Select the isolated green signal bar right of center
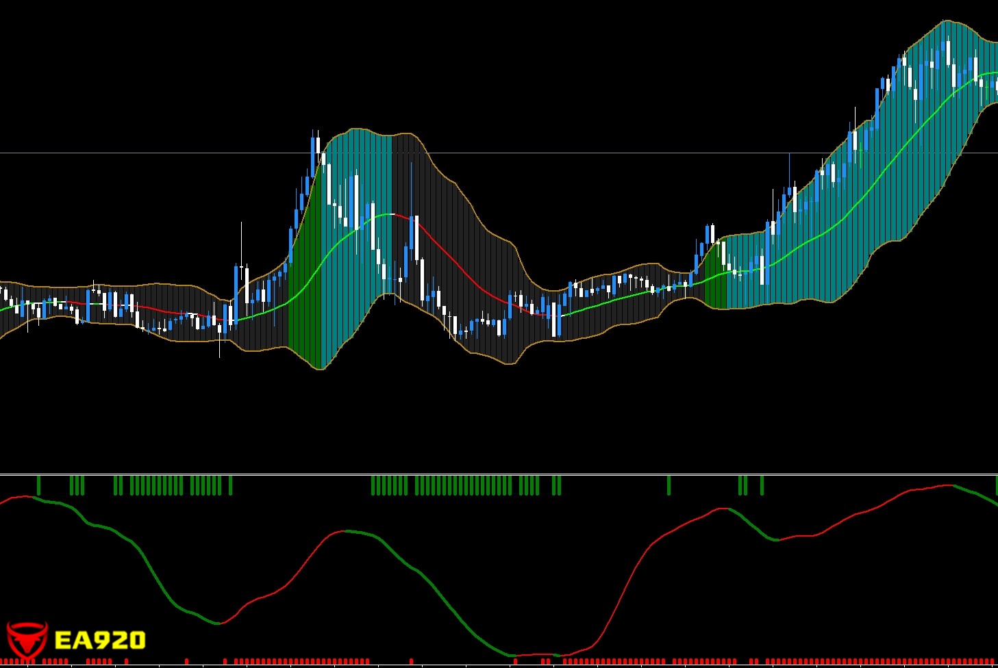Image resolution: width=998 pixels, height=668 pixels. click(x=669, y=485)
